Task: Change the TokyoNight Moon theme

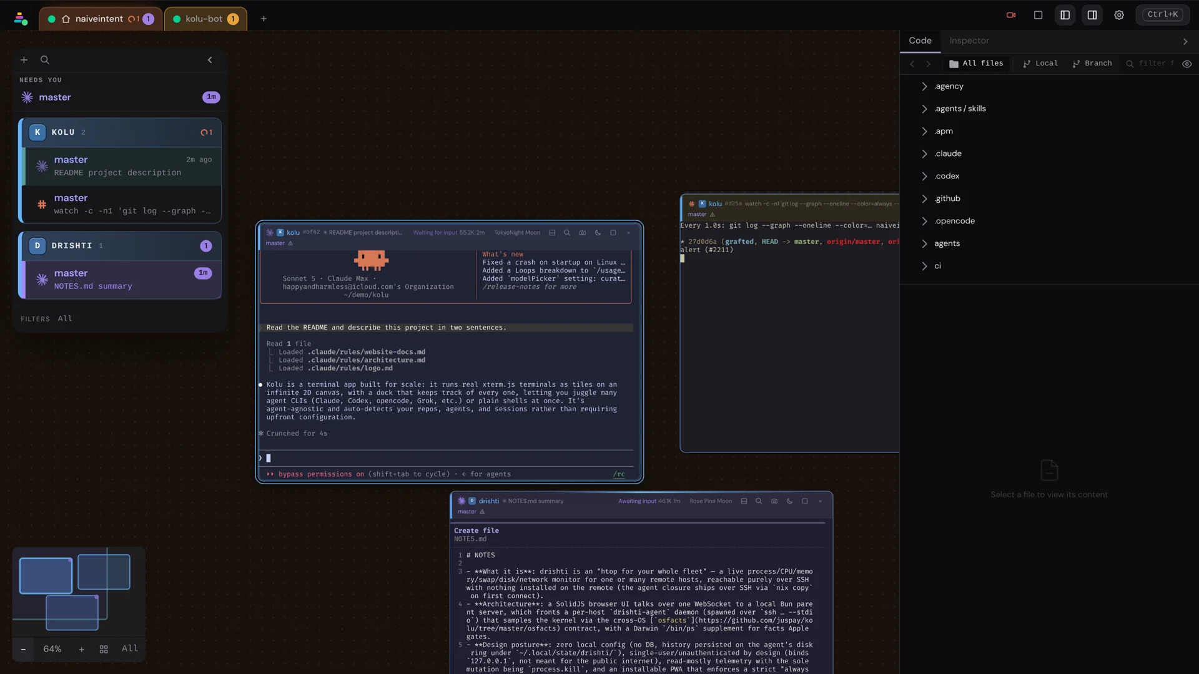Action: (517, 233)
